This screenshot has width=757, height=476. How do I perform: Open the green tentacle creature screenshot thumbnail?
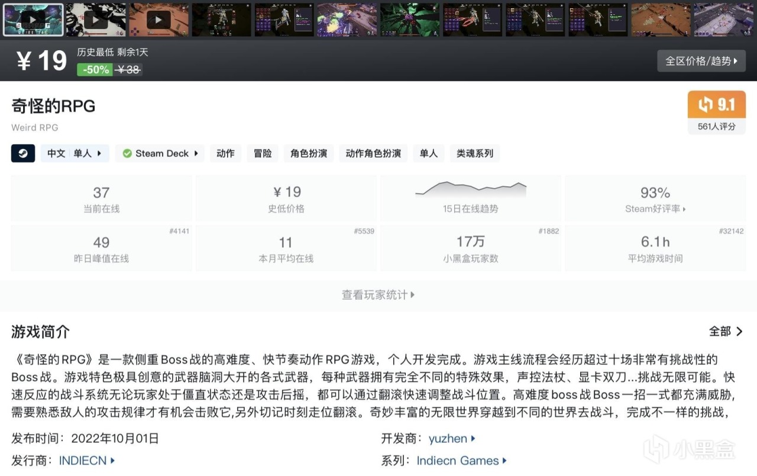pos(410,20)
